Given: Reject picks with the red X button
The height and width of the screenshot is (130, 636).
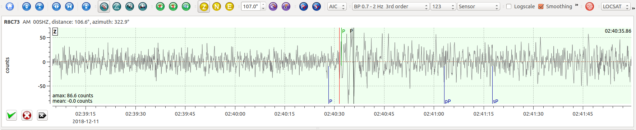Looking at the screenshot, I should tap(27, 115).
